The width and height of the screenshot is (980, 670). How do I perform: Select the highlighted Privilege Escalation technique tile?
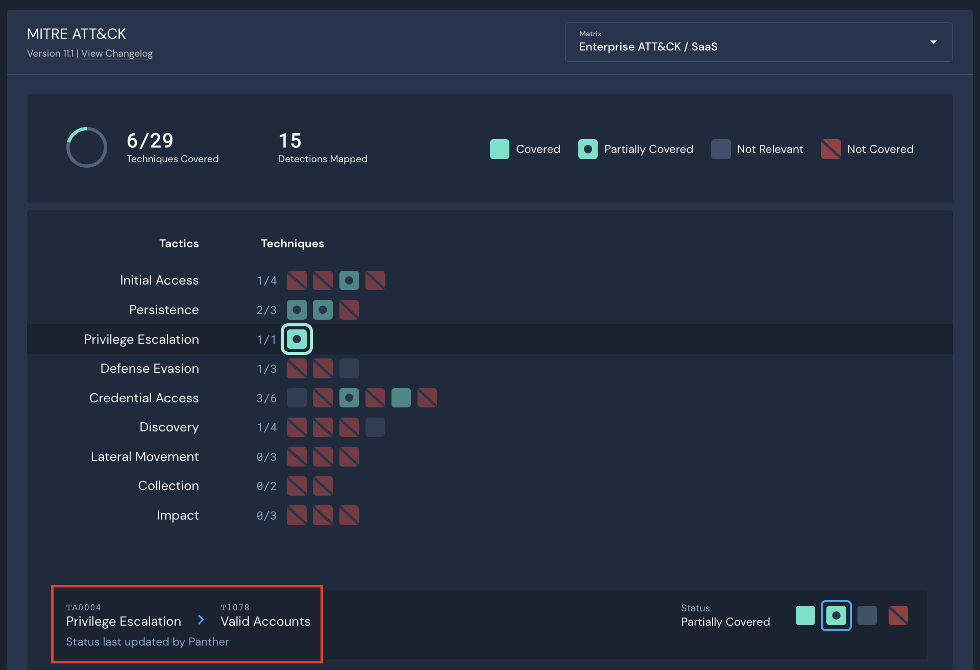297,339
